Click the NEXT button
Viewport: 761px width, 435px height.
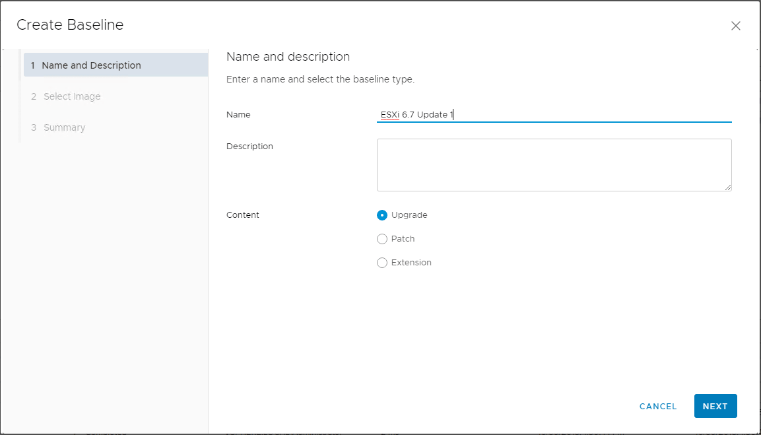715,407
